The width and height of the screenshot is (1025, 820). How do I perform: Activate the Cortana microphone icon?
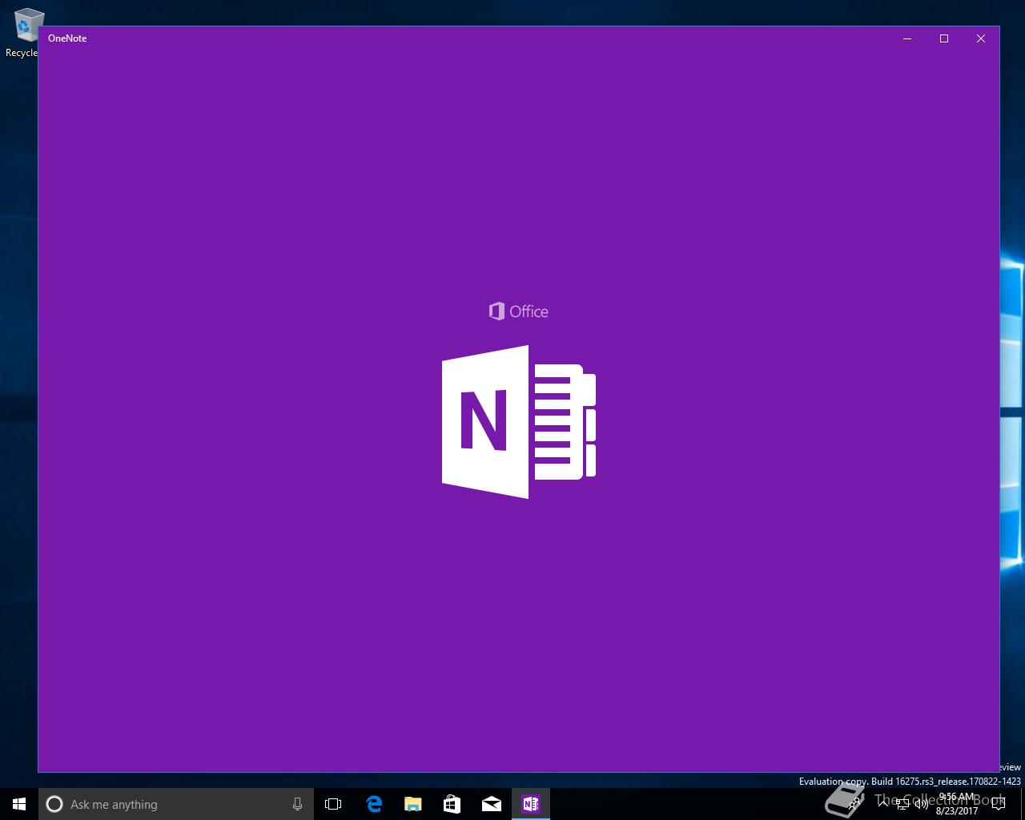(297, 804)
